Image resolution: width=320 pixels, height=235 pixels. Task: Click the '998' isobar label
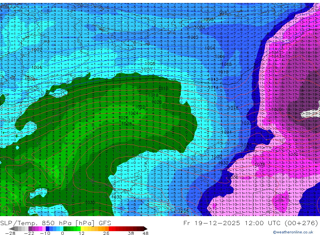point(210,19)
